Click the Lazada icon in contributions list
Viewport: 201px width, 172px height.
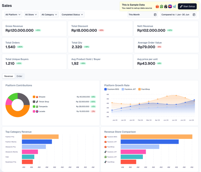coord(37,111)
